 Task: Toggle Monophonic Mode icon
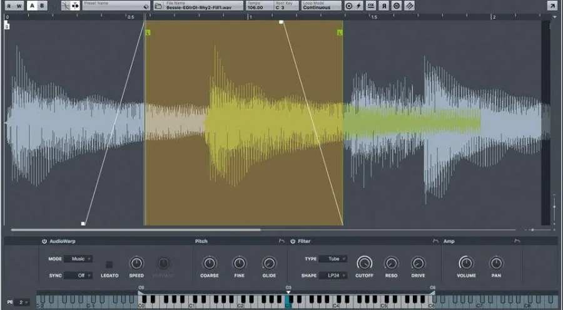(x=397, y=6)
